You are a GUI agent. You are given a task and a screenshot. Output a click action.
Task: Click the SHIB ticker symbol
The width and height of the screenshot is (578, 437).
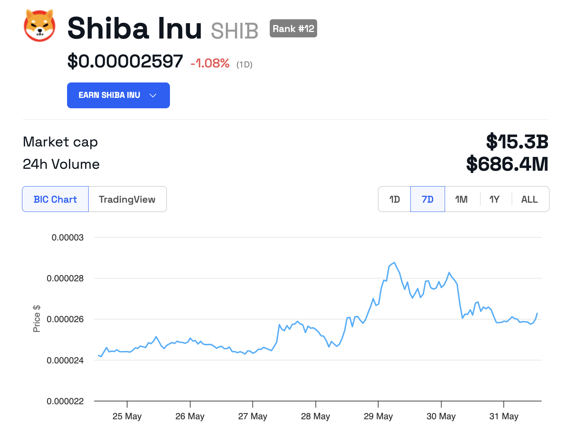click(x=234, y=30)
